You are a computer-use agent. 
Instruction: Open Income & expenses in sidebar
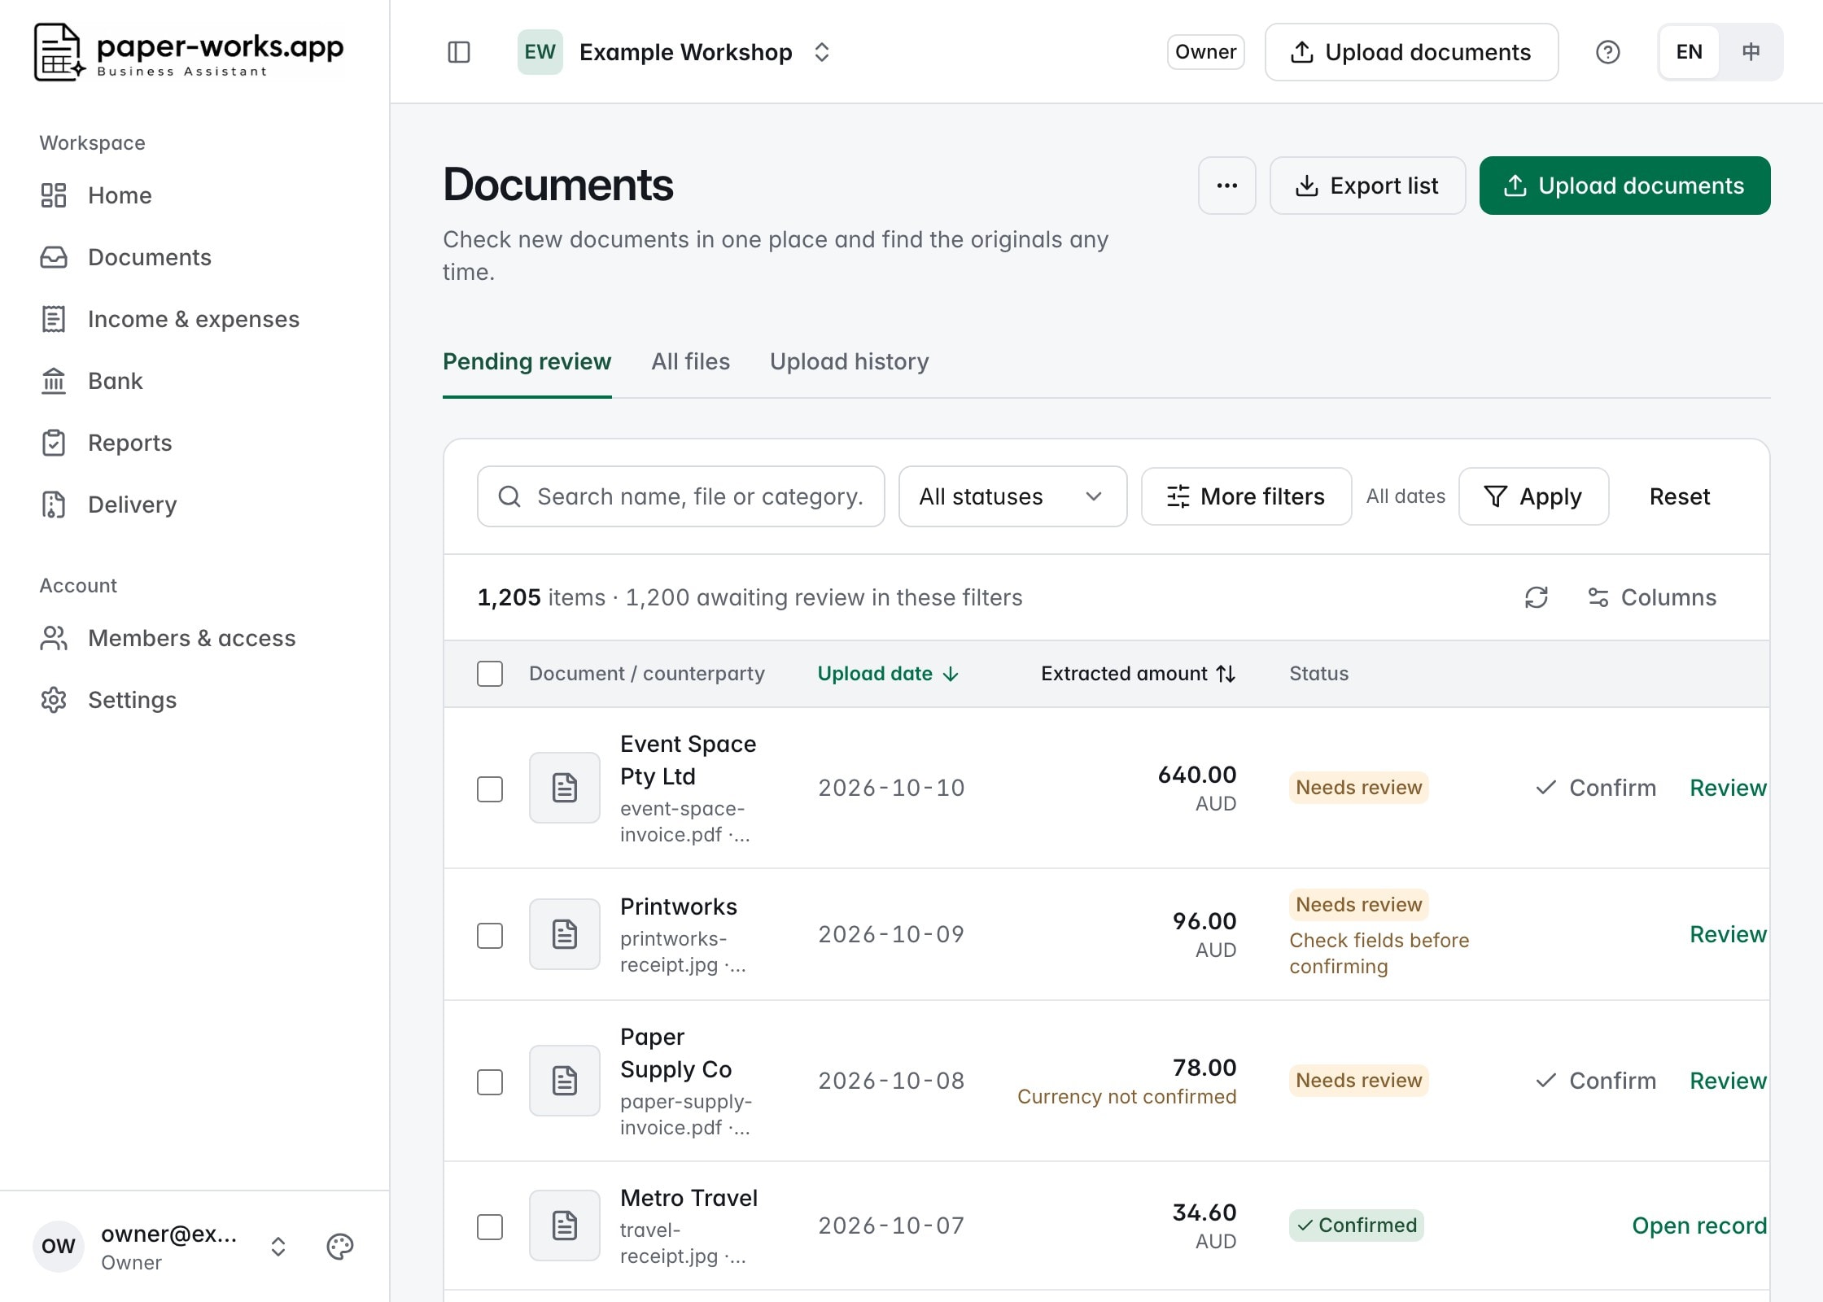tap(195, 319)
